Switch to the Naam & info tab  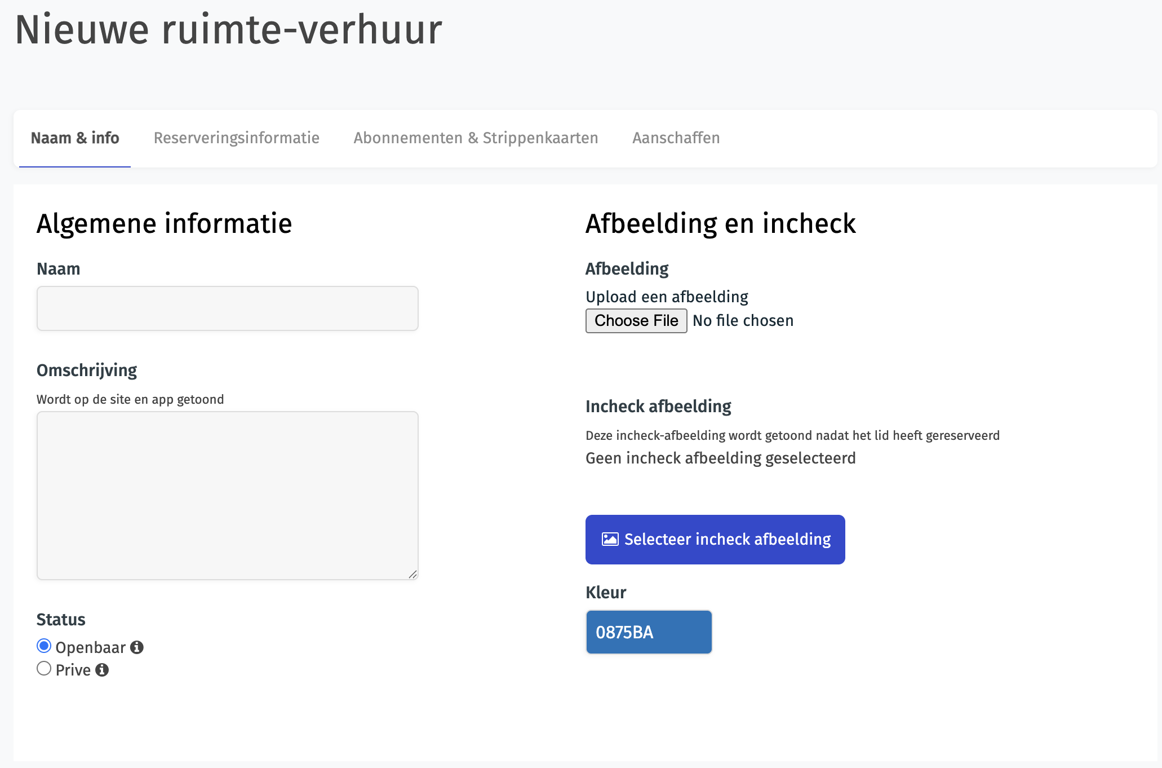click(x=75, y=138)
